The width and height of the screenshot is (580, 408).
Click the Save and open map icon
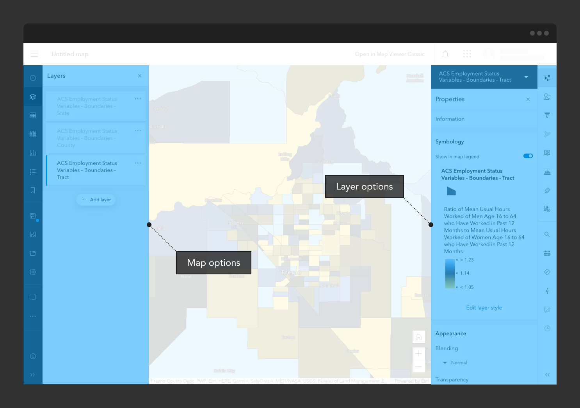[x=33, y=215]
